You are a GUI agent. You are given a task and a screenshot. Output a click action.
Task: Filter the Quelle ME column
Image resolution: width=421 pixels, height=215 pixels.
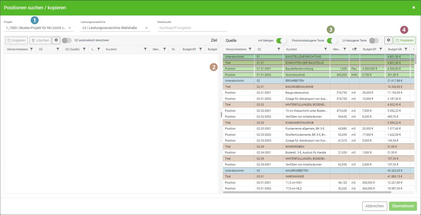click(355, 49)
